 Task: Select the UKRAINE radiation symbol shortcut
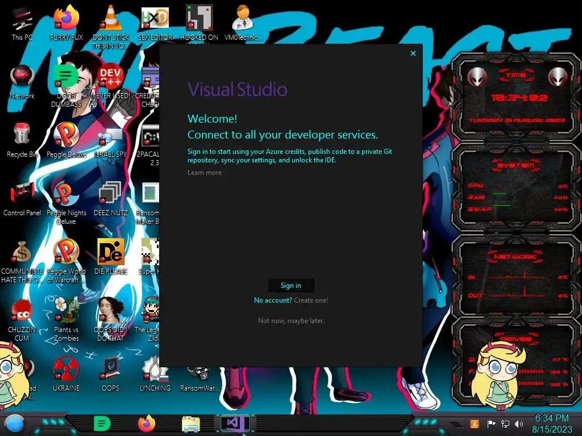click(66, 375)
